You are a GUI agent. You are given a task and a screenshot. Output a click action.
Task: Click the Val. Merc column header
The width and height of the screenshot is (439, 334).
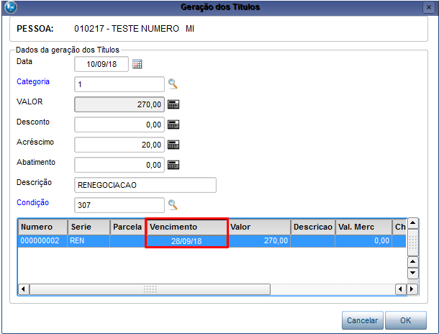point(363,227)
